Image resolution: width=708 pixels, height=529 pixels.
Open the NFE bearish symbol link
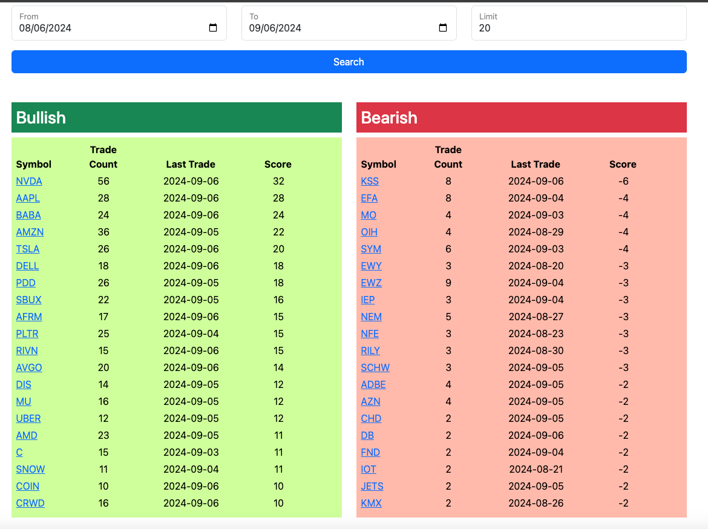(370, 334)
